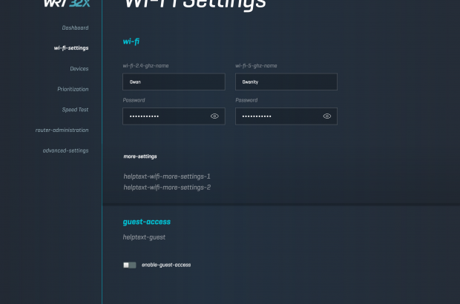
Task: Go to the Devices section
Action: pos(79,69)
